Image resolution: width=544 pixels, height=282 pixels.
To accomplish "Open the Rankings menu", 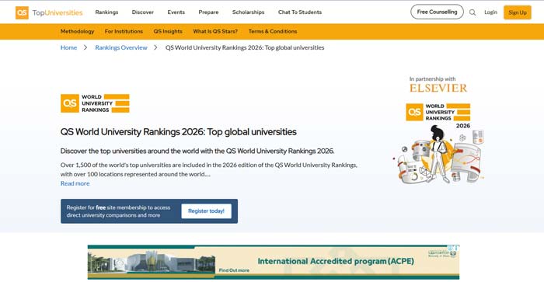I will click(x=107, y=12).
